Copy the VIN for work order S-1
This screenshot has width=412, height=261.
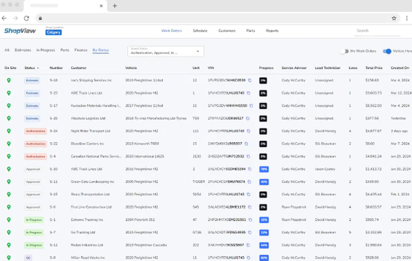[250, 220]
